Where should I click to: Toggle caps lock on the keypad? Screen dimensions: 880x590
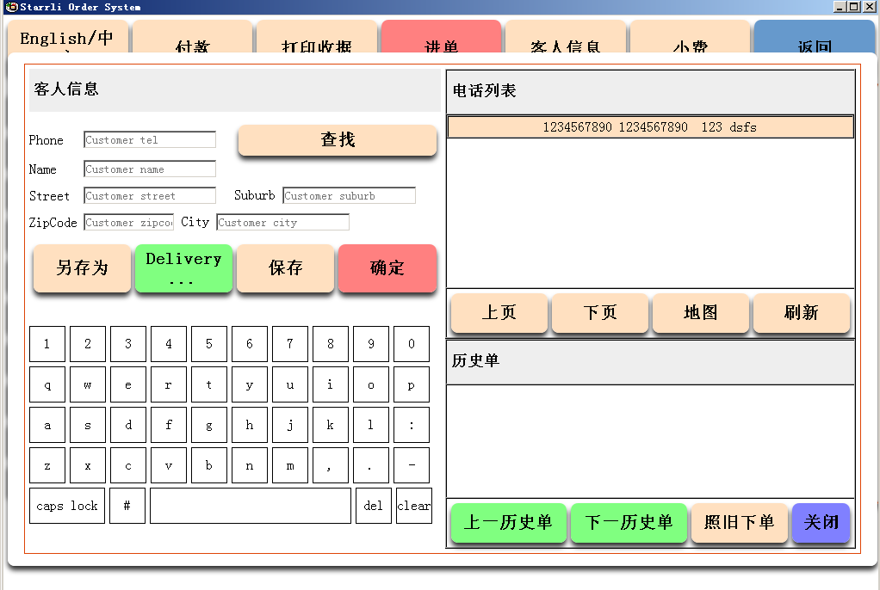click(67, 506)
